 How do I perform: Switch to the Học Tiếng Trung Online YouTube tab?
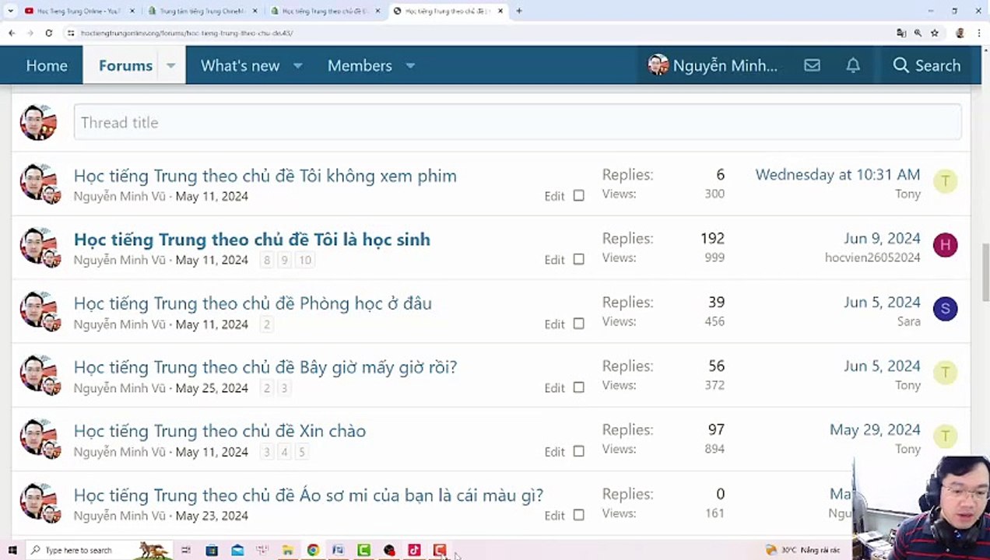[78, 11]
